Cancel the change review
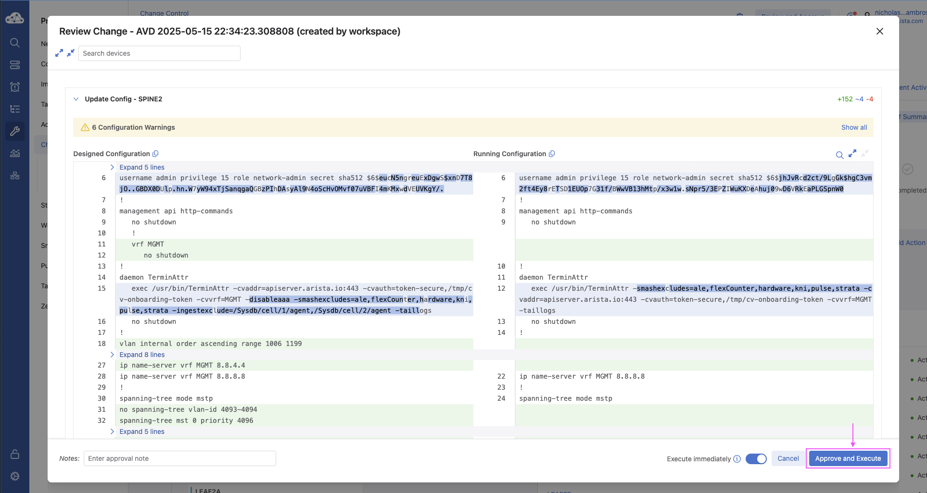The height and width of the screenshot is (493, 927). [788, 458]
